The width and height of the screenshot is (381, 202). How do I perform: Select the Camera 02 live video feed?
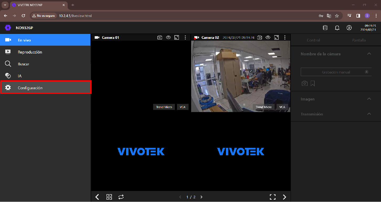click(241, 76)
